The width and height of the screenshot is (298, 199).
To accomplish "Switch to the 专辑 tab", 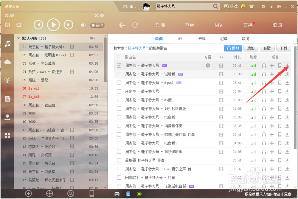I will point(202,38).
